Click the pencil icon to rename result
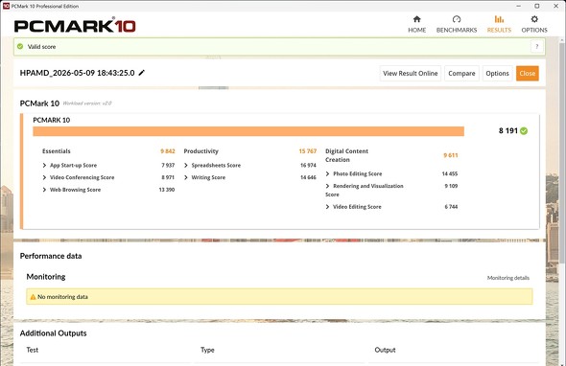Viewport: 566px width, 366px height. tap(142, 73)
